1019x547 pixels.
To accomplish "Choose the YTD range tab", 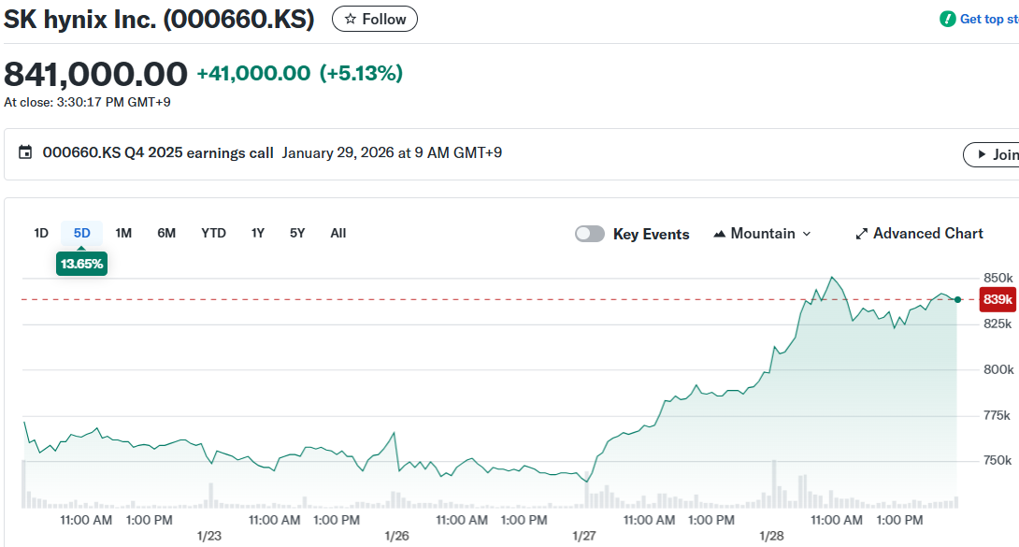I will click(213, 233).
